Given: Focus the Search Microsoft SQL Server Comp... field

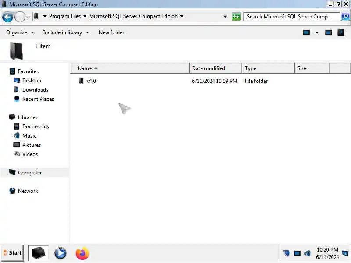Looking at the screenshot, I should tap(291, 17).
